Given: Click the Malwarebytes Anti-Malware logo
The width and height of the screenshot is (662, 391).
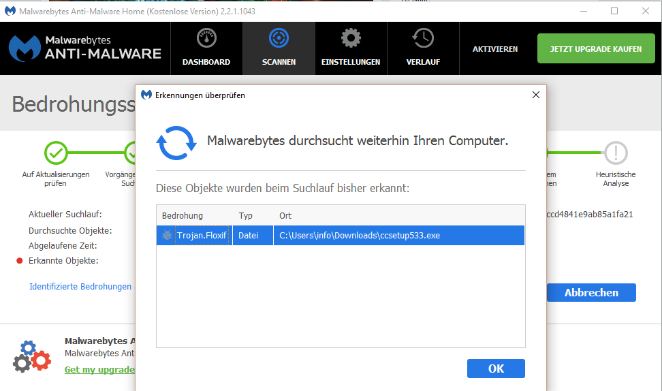Looking at the screenshot, I should click(x=85, y=48).
